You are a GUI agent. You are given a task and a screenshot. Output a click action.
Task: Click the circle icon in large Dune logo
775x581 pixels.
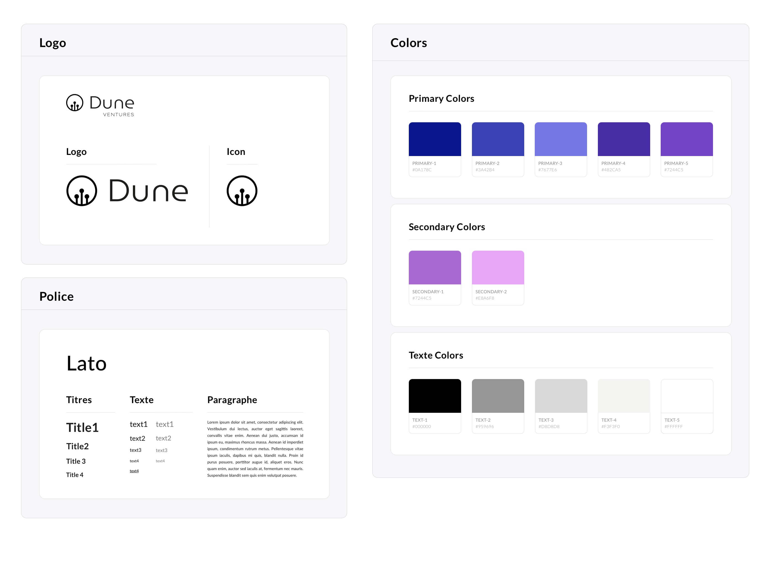click(x=82, y=191)
